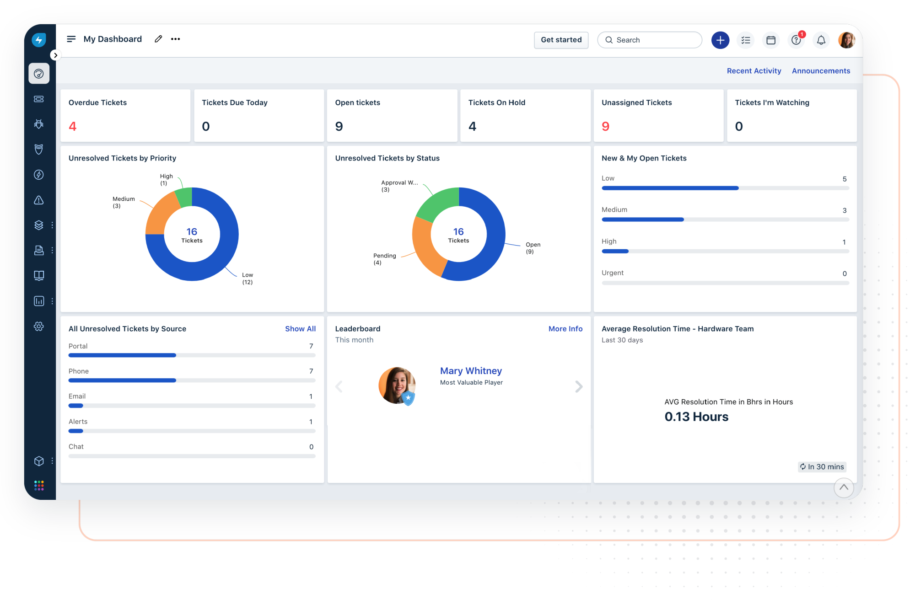
Task: Open the Announcements tab
Action: pyautogui.click(x=821, y=71)
